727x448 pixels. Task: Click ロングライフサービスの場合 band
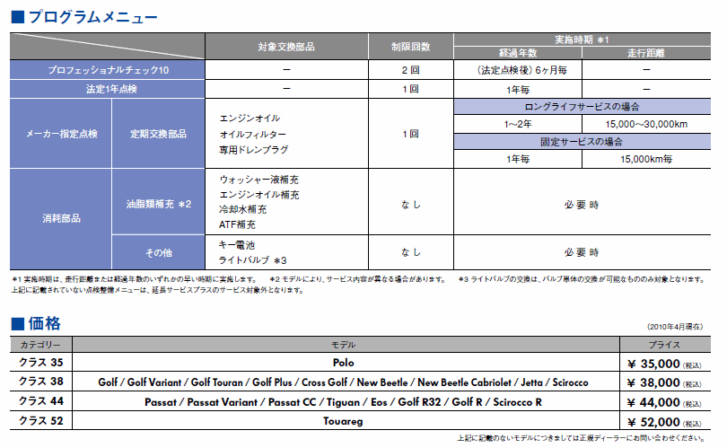click(582, 107)
